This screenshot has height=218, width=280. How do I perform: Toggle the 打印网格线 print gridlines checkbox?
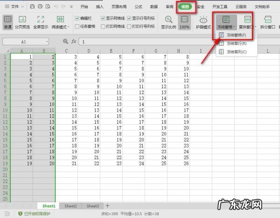pyautogui.click(x=103, y=27)
